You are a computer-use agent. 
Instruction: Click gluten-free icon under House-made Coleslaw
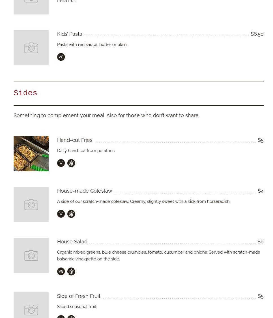pos(71,214)
